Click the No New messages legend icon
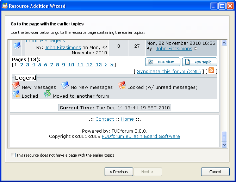Image resolution: width=236 pixels, height=182 pixels. tap(65, 85)
